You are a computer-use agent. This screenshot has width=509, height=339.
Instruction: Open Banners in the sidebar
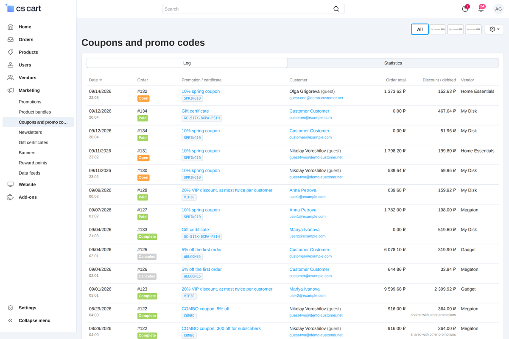(x=27, y=153)
